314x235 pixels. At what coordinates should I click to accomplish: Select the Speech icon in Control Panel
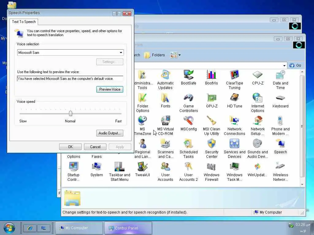pyautogui.click(x=280, y=147)
